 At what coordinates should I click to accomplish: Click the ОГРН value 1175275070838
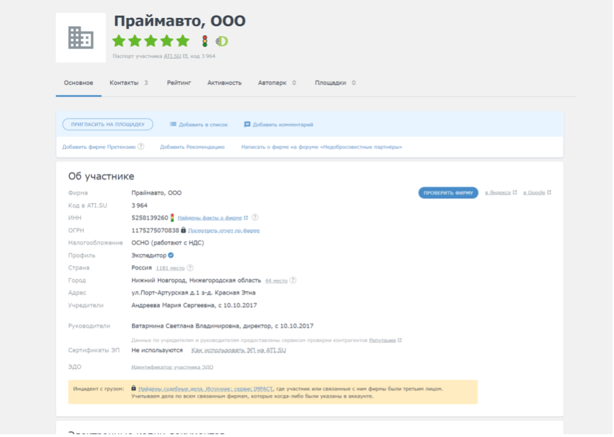click(x=155, y=230)
